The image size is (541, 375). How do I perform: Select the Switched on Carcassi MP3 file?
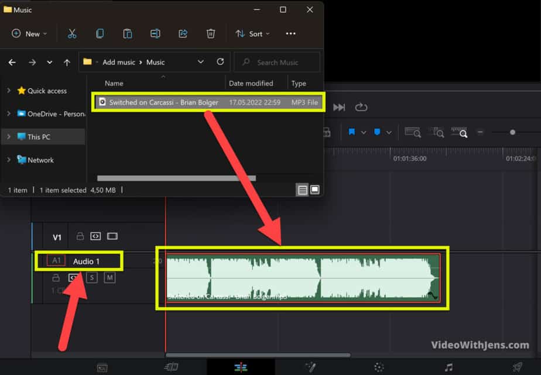click(x=163, y=102)
